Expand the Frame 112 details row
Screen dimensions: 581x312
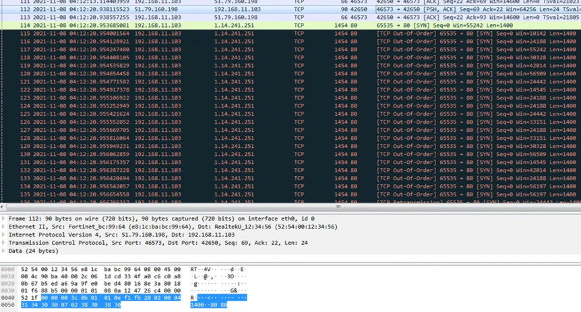(3, 219)
